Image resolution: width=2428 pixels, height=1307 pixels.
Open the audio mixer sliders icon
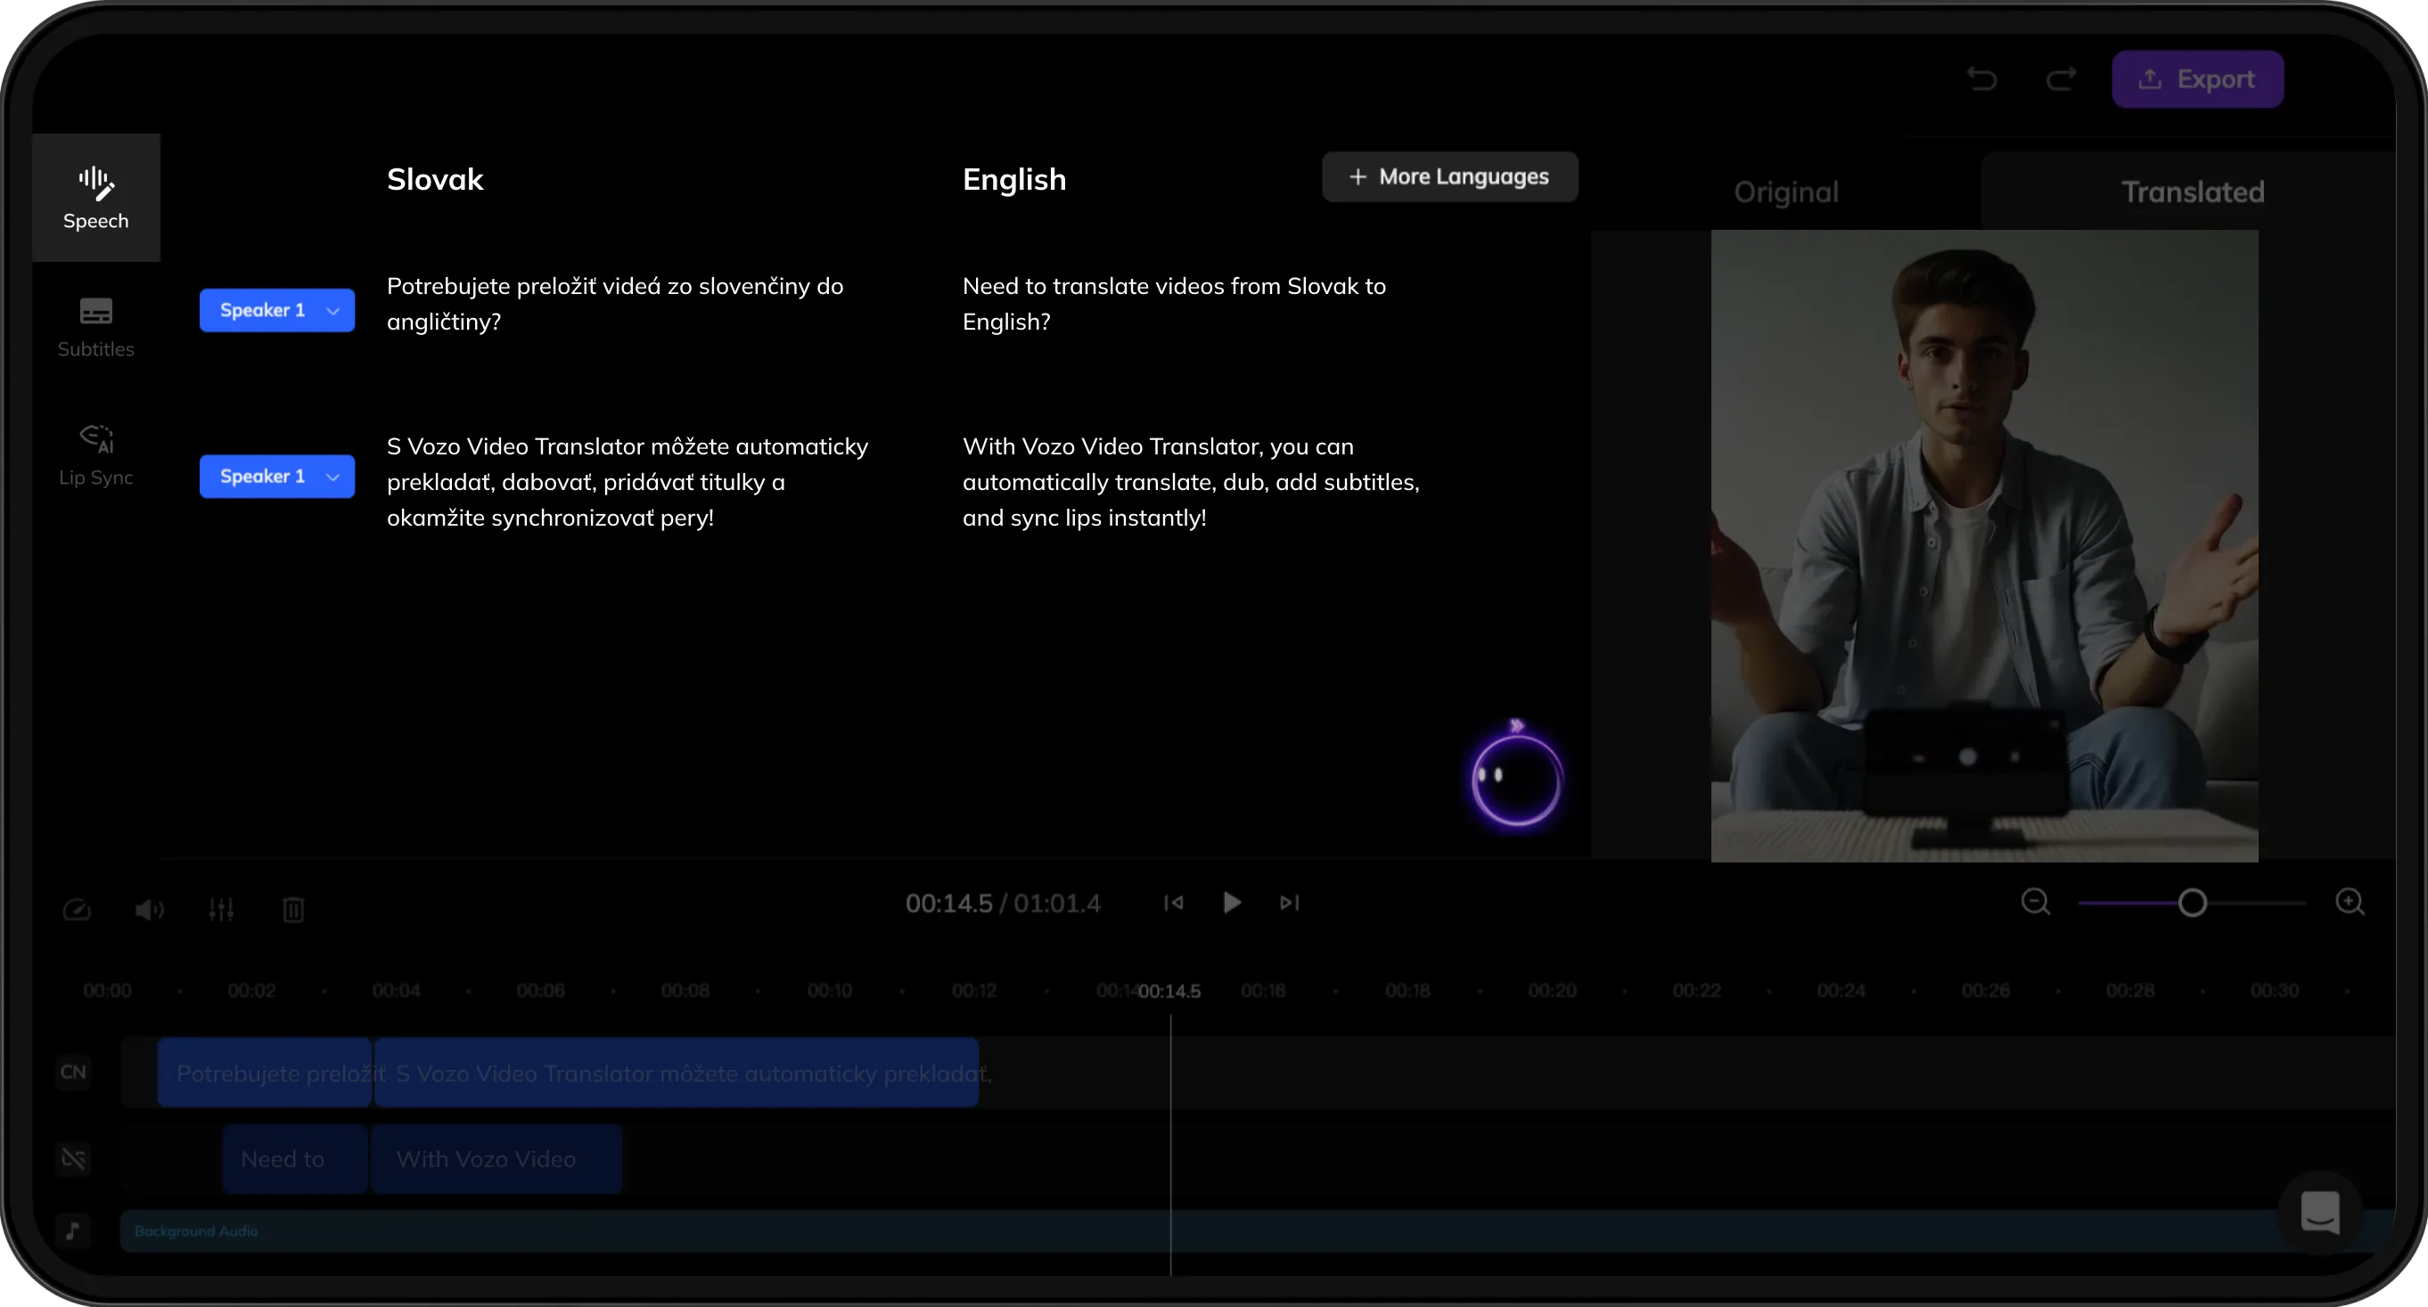[222, 910]
